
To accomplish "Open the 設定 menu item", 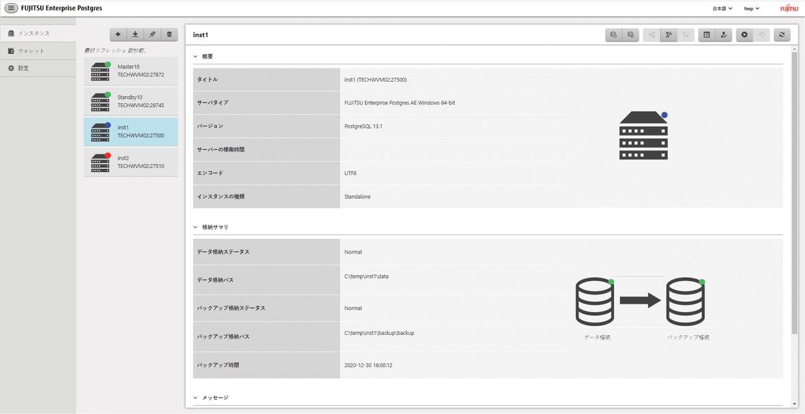I will [38, 68].
